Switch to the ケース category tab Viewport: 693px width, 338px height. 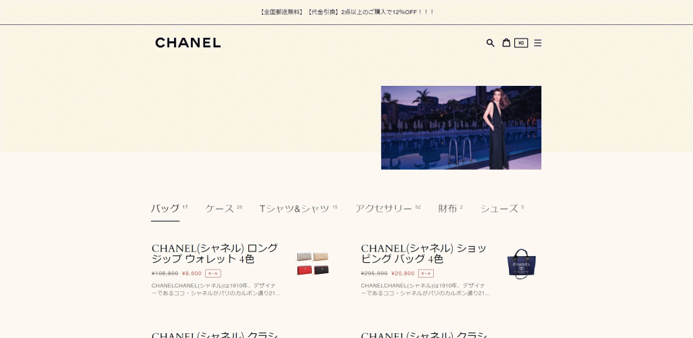point(220,208)
